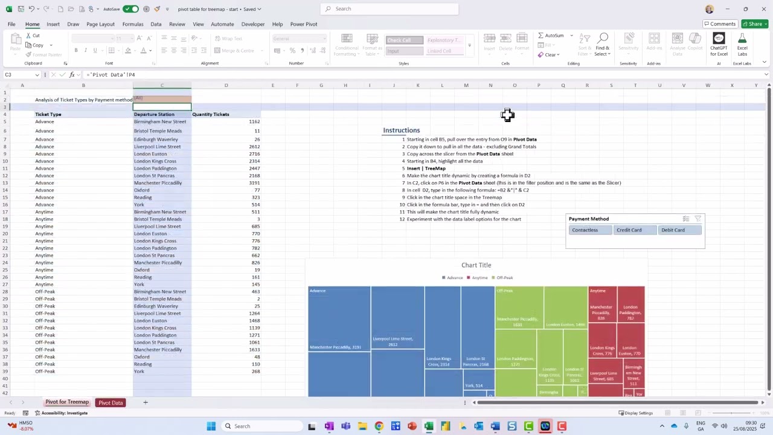
Task: Toggle the Credit Card slicer button
Action: point(634,230)
